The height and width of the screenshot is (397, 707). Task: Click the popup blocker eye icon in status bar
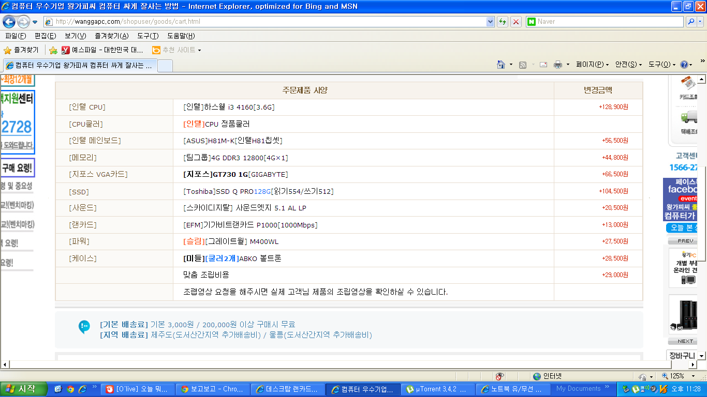[499, 376]
